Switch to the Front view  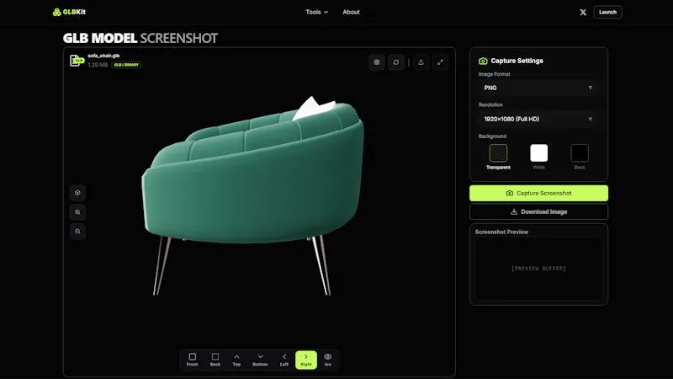tap(193, 360)
